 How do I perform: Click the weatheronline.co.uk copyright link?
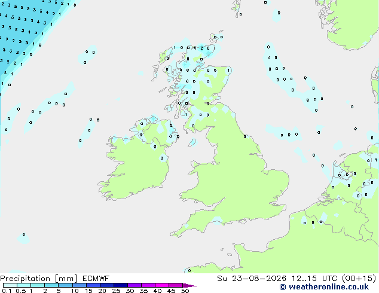point(324,287)
